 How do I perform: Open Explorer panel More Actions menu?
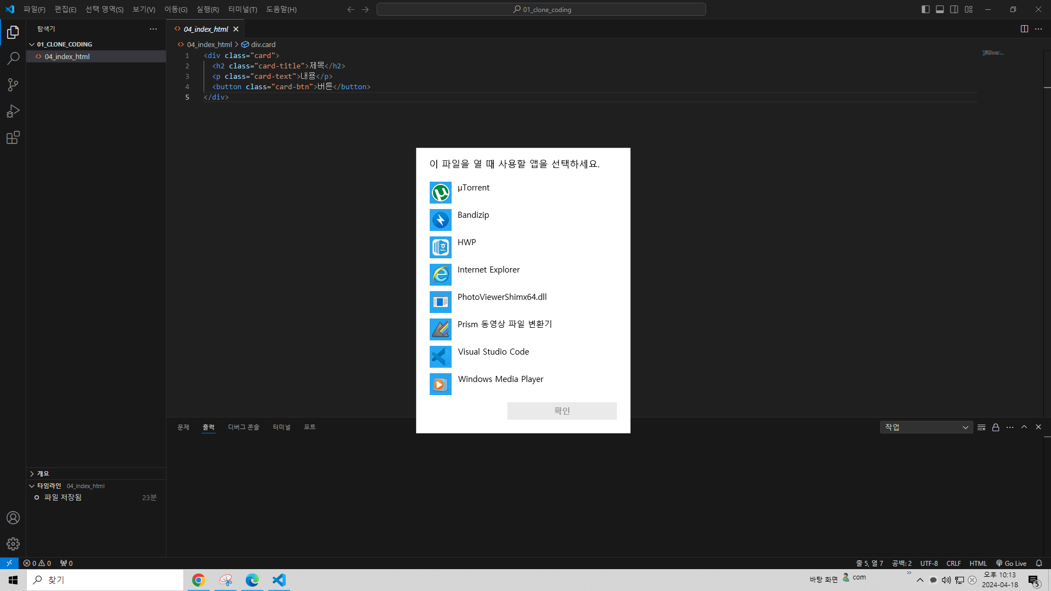click(153, 29)
